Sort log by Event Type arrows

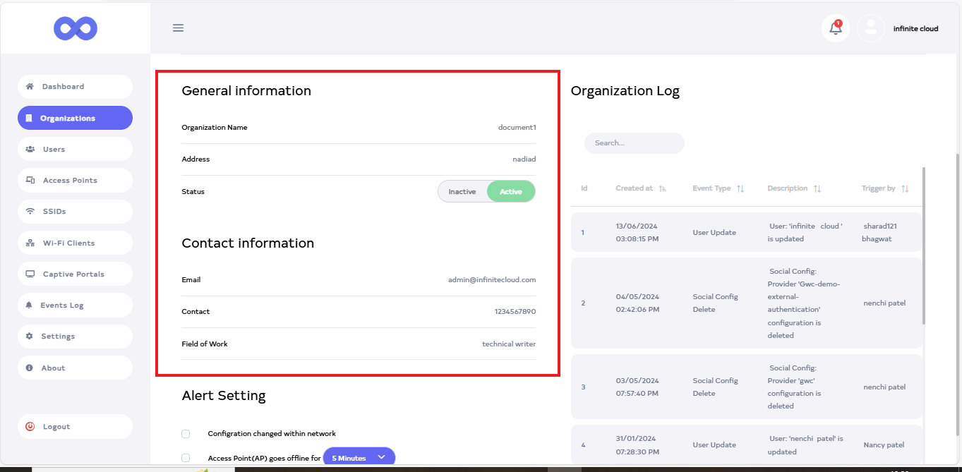[x=740, y=189]
